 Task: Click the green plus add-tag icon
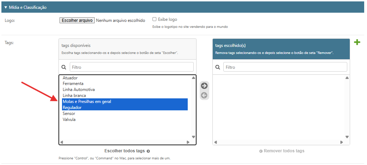(357, 42)
